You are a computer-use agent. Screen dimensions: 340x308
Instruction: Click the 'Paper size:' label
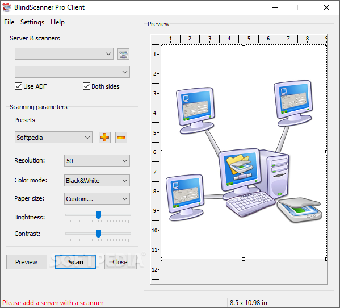click(30, 198)
